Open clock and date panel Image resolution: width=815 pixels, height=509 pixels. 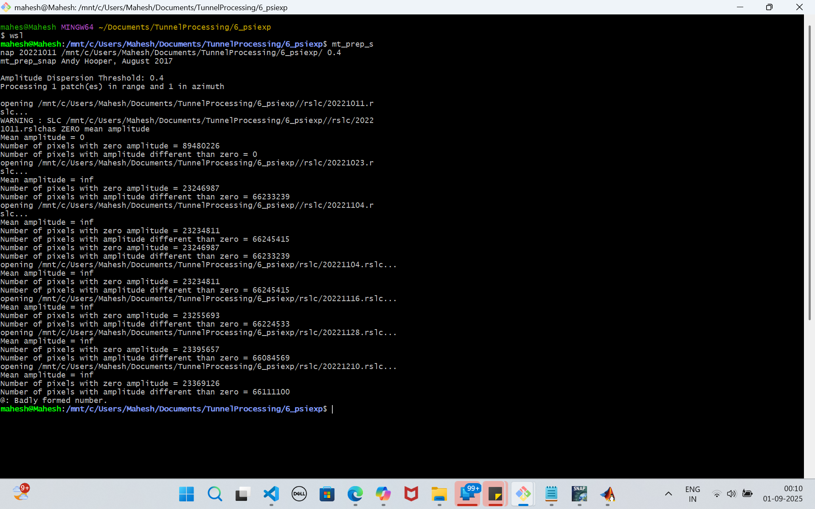(783, 494)
